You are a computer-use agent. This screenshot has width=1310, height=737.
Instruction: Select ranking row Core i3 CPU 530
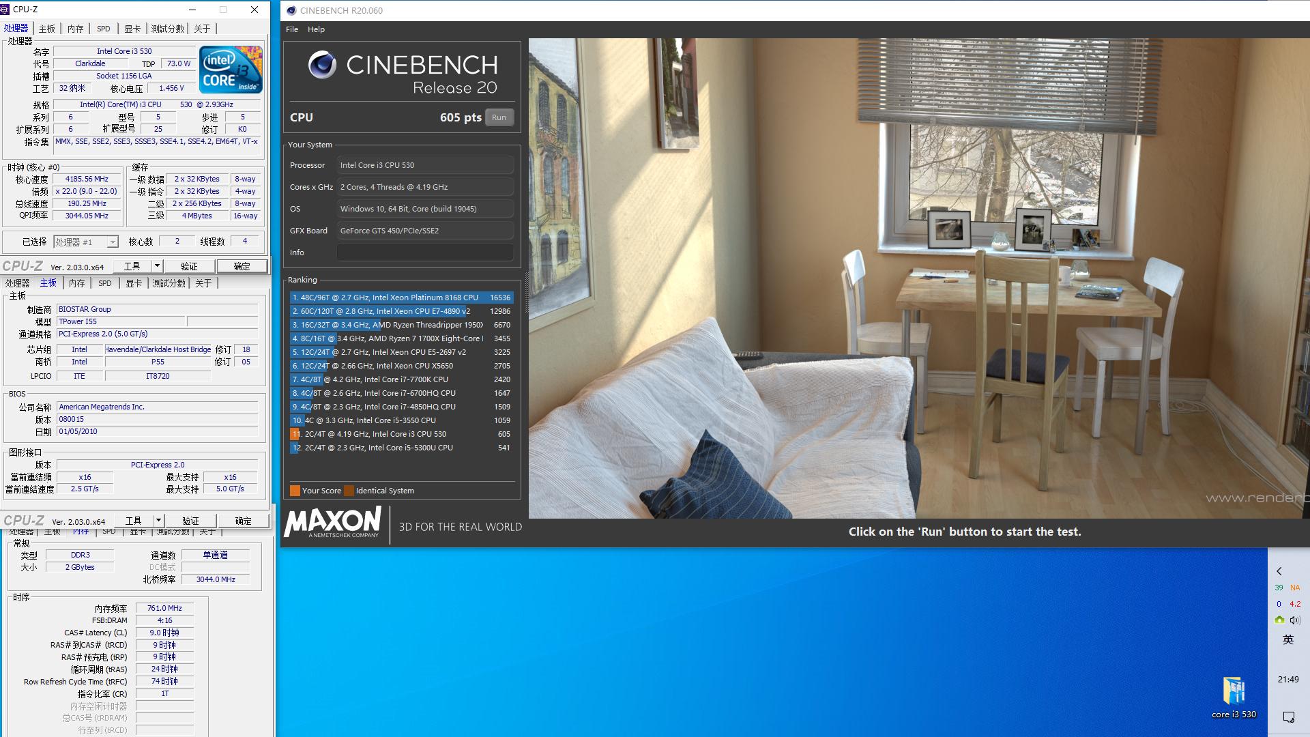click(401, 434)
